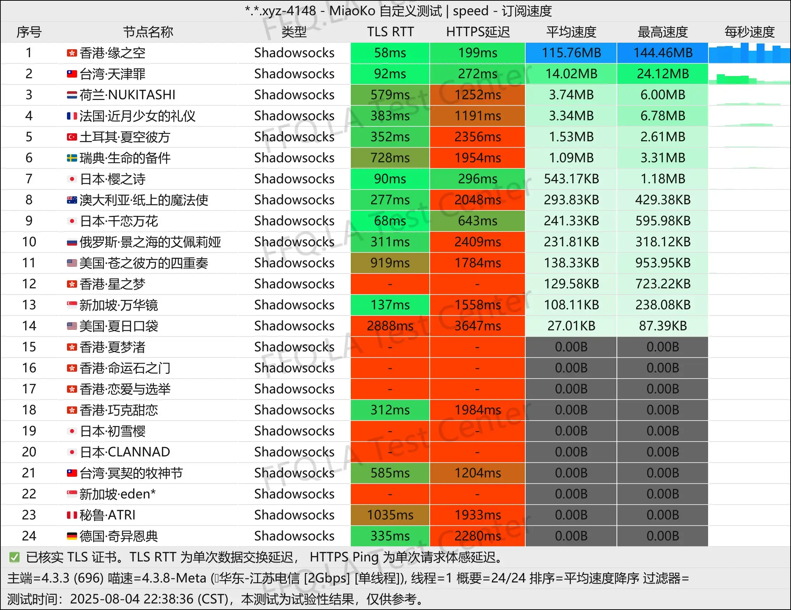Image resolution: width=791 pixels, height=610 pixels.
Task: Click node name 日本·CLANNAD
Action: pyautogui.click(x=125, y=453)
